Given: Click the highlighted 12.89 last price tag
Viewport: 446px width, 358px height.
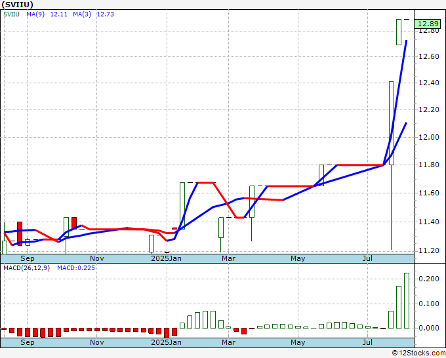Looking at the screenshot, I should 428,24.
